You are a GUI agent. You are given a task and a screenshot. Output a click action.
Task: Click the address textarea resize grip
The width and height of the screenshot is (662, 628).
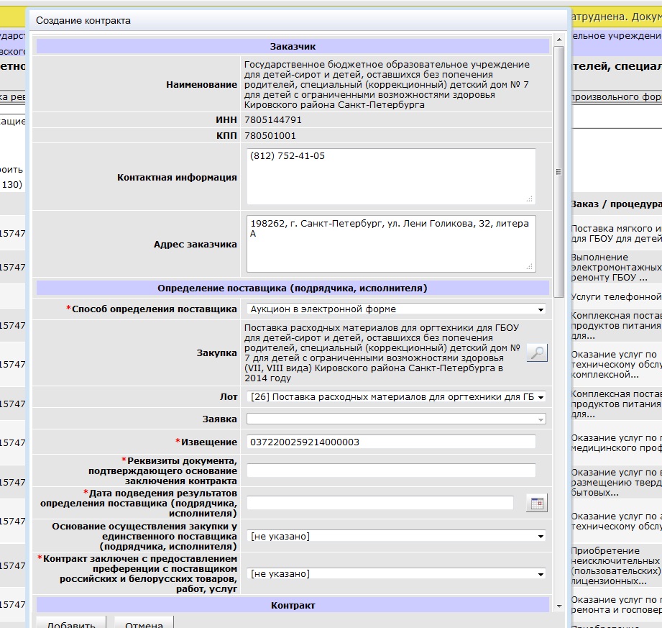[x=530, y=266]
